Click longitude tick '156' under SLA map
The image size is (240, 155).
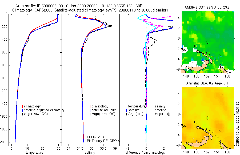coord(227,152)
